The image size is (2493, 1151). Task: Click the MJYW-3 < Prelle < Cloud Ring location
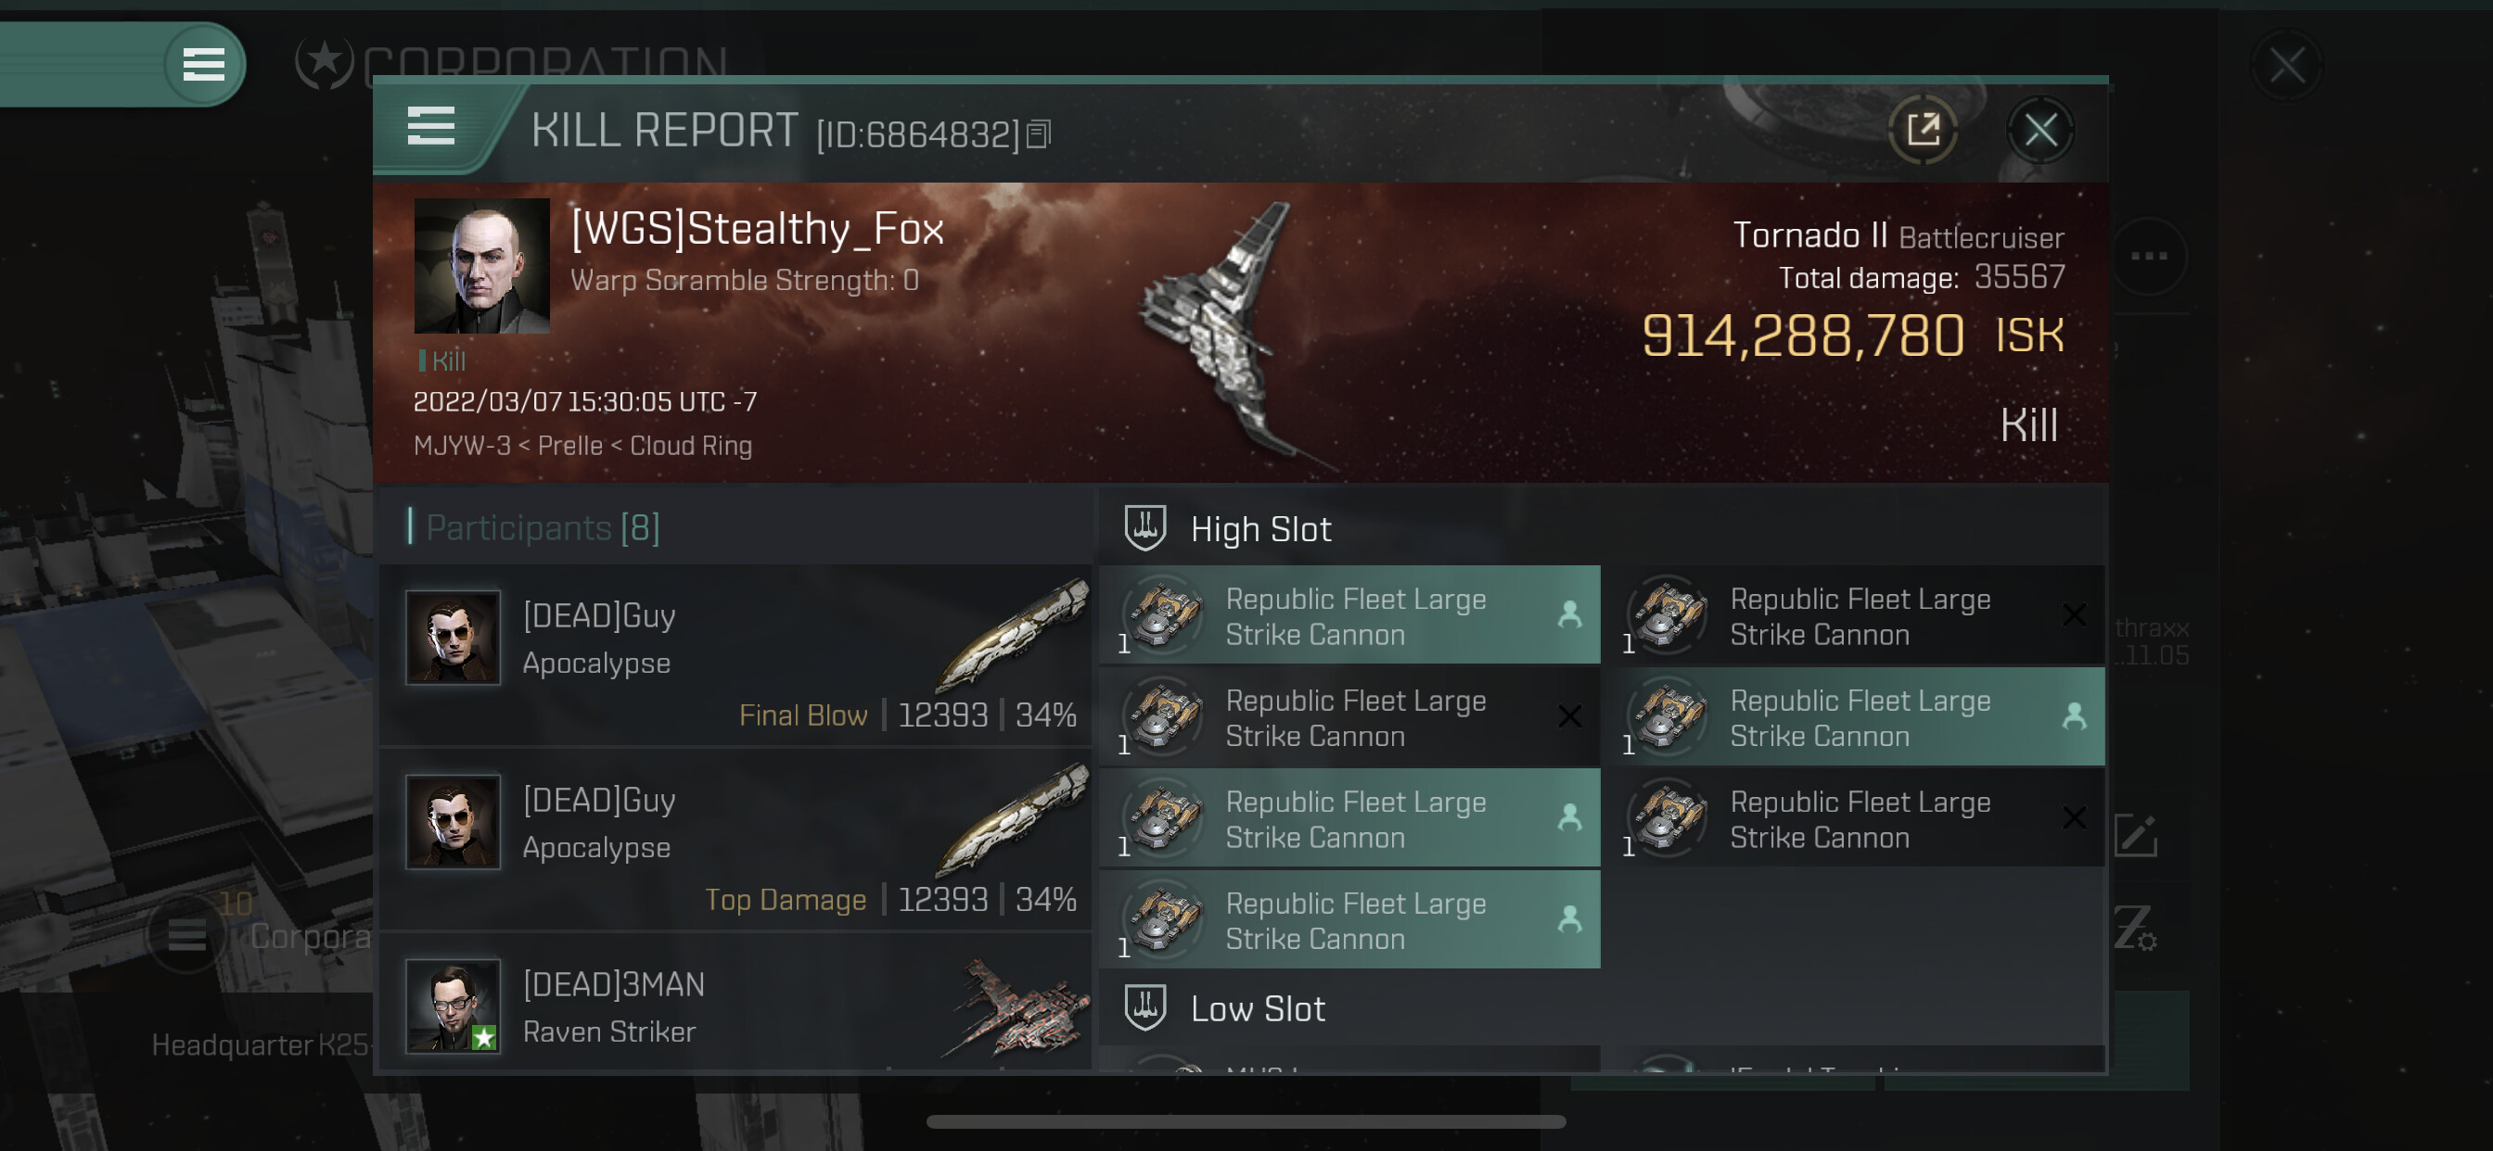tap(582, 446)
